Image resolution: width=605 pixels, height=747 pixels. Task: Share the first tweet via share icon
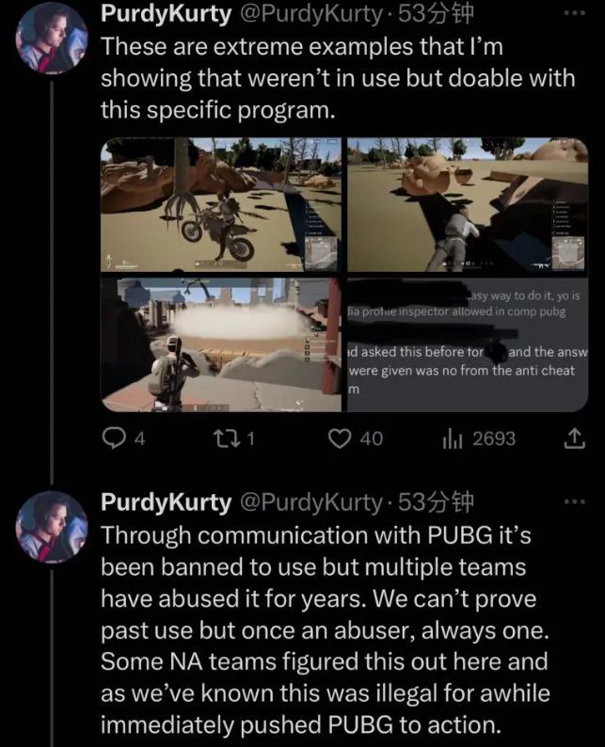coord(575,438)
